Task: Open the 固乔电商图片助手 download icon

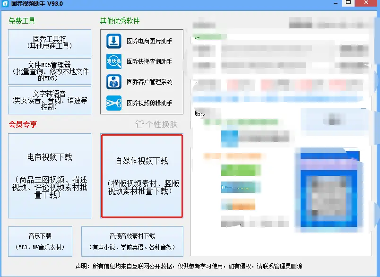Action: 114,41
